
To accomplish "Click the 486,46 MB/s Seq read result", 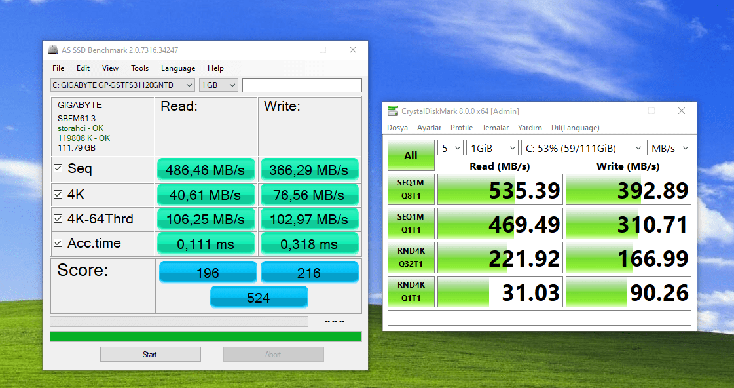I will pos(206,170).
